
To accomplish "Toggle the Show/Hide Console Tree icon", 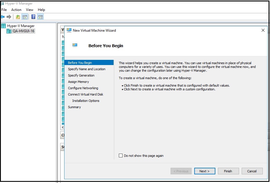I will point(25,17).
